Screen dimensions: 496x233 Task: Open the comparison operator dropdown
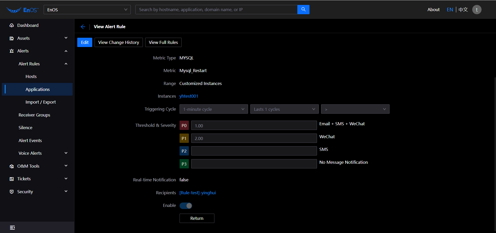point(355,109)
